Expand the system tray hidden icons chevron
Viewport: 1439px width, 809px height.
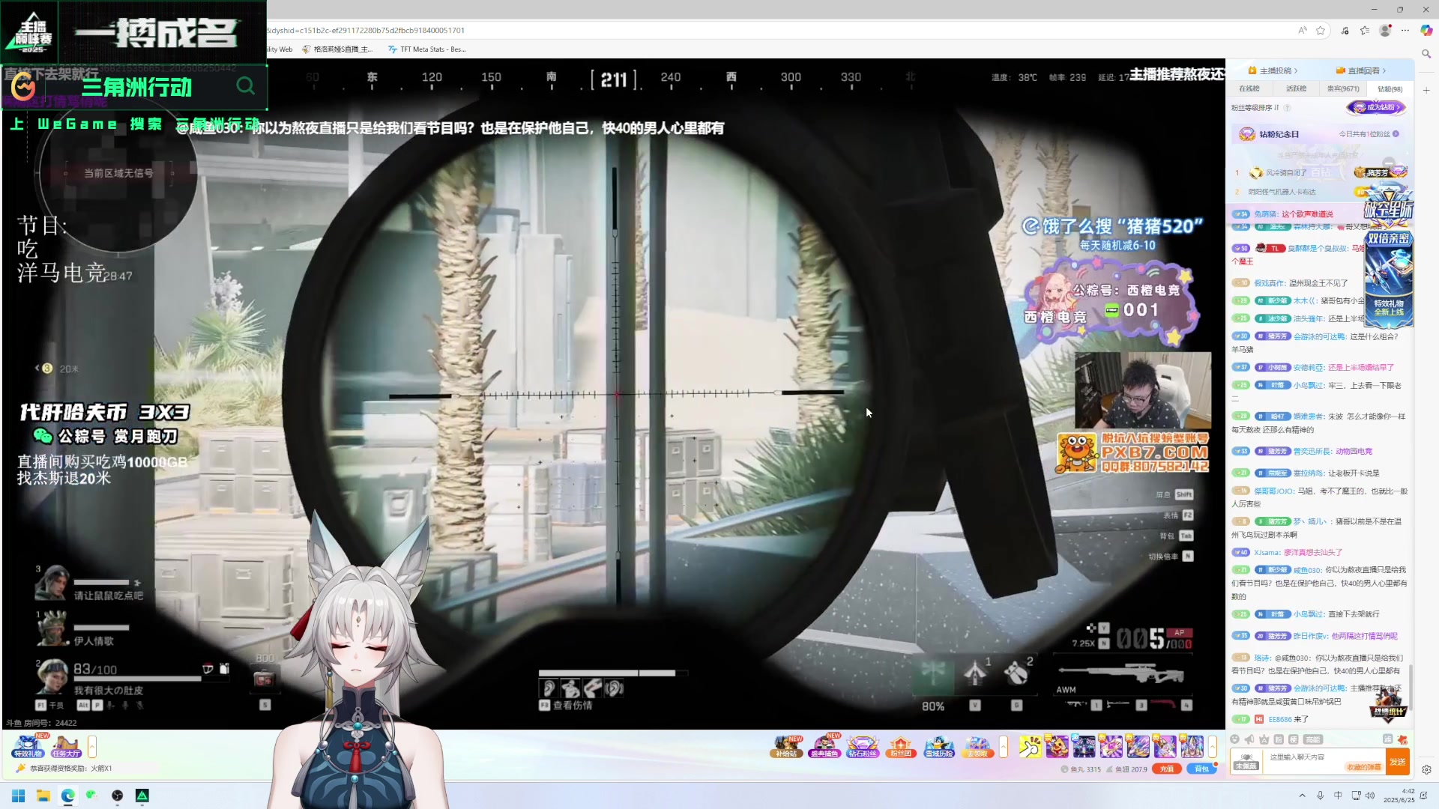[1302, 796]
